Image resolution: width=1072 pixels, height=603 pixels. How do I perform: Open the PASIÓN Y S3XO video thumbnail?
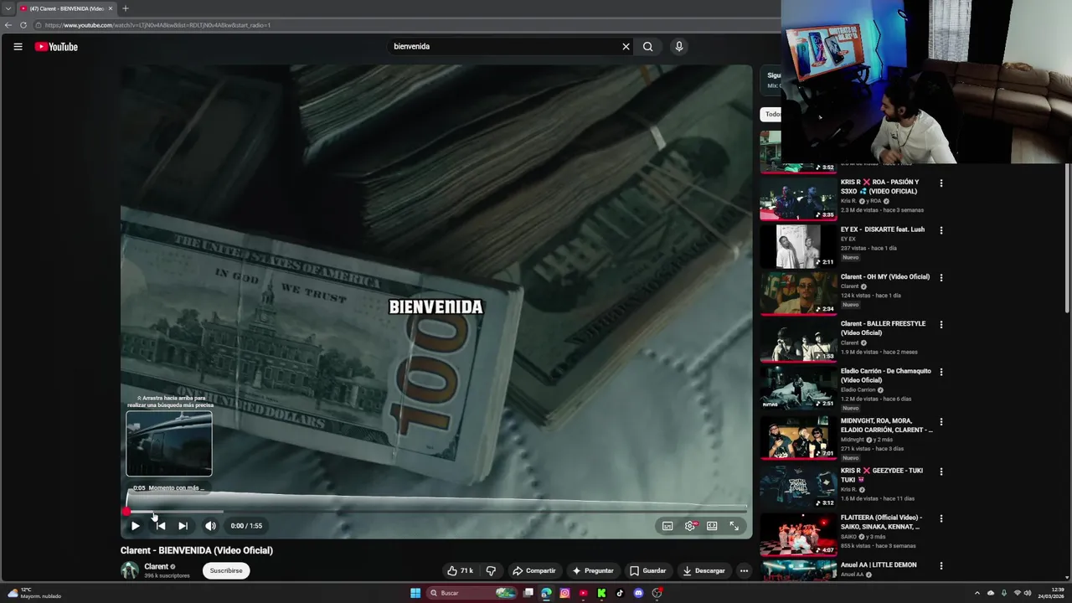[798, 198]
